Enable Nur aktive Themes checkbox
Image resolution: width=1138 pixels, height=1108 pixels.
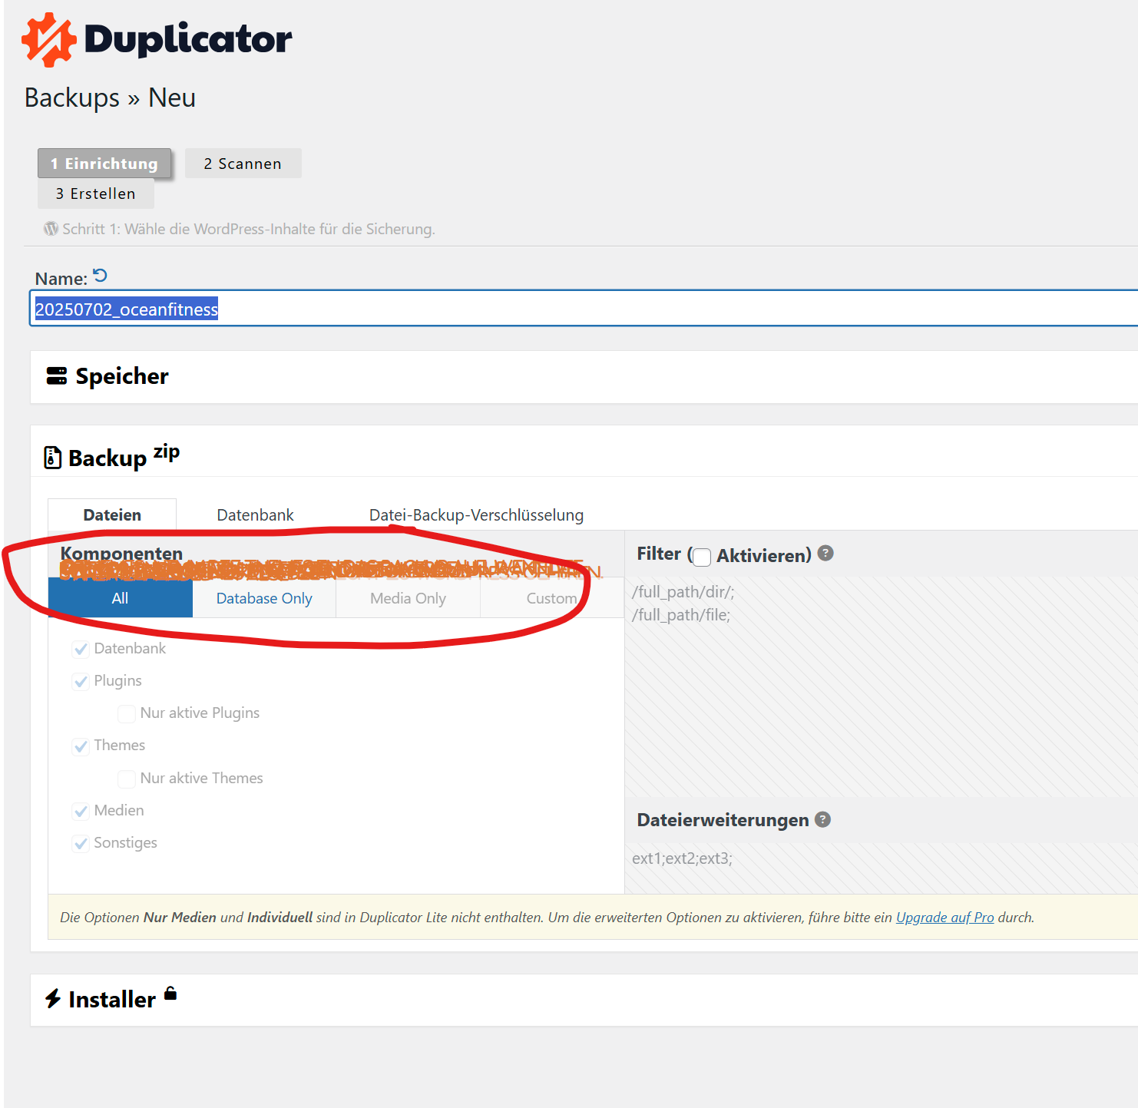(127, 779)
